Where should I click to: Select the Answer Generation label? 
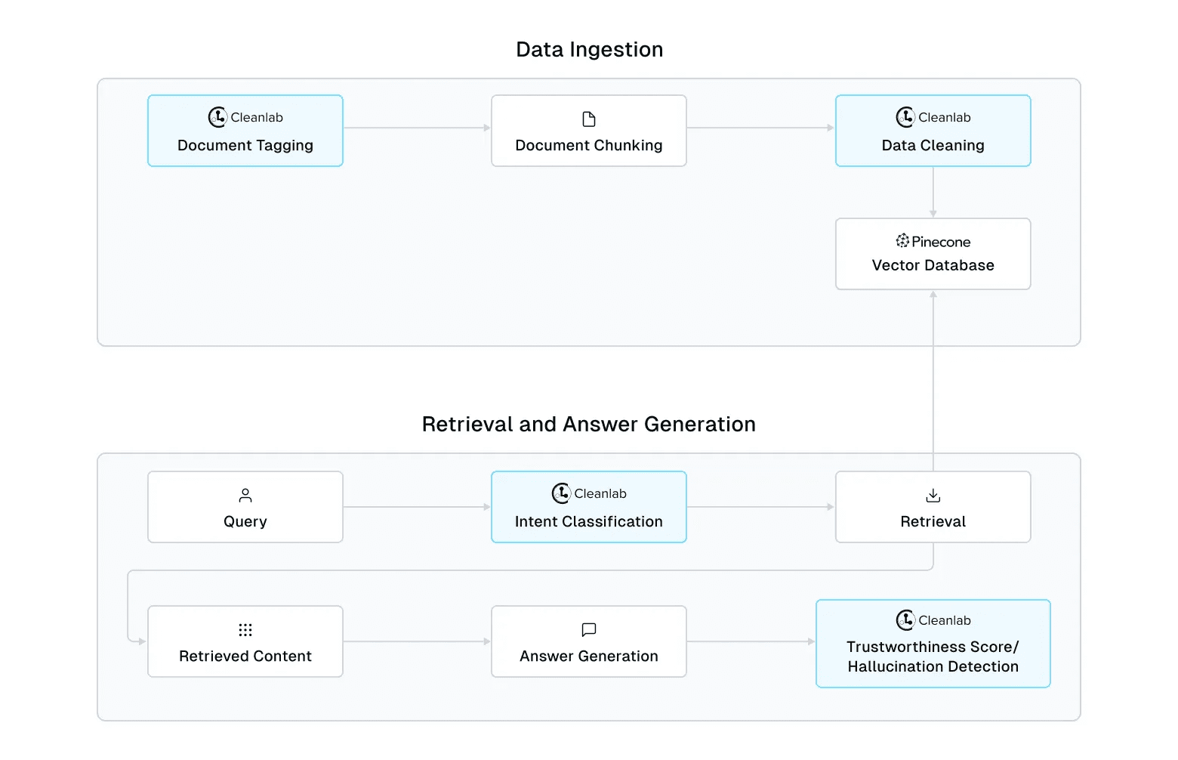point(589,656)
